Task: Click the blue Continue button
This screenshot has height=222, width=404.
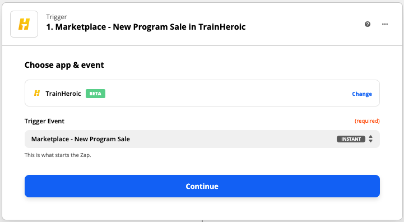Action: click(x=202, y=186)
